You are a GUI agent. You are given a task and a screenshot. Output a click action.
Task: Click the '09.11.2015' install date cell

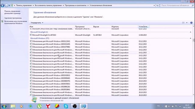143,75
